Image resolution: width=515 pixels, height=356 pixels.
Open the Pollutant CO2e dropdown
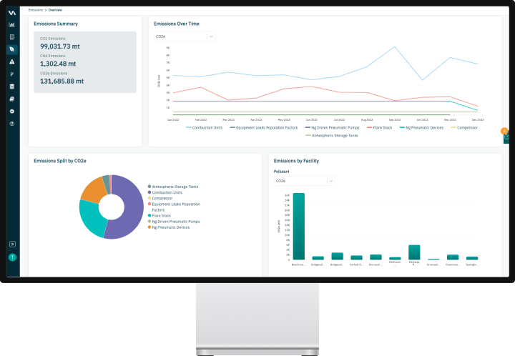tap(305, 181)
